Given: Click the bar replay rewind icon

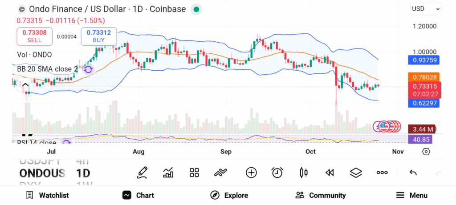Looking at the screenshot, I should click(330, 173).
